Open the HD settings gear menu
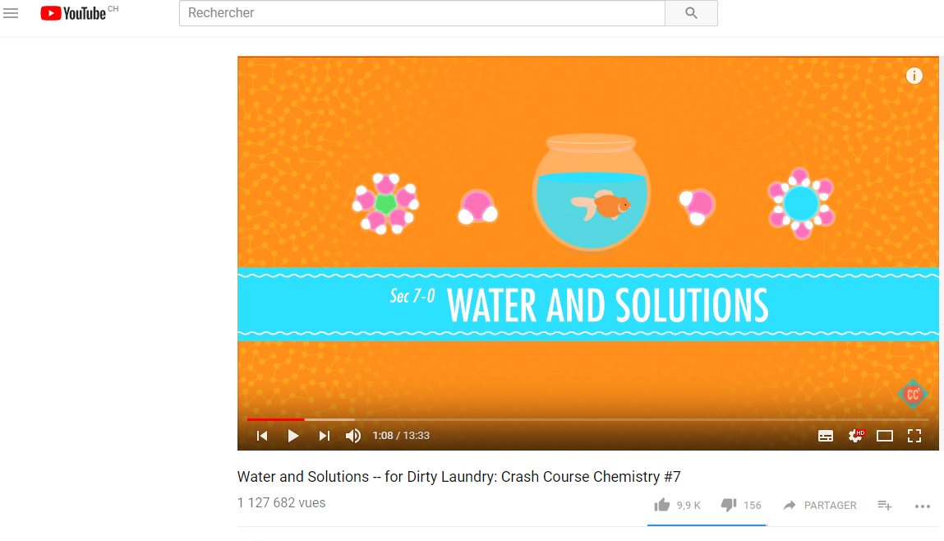 (x=855, y=436)
